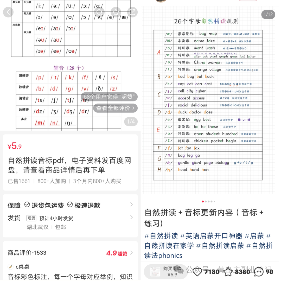Click the magnifier icon on the phonics image
Image resolution: width=281 pixels, height=281 pixels.
(x=99, y=12)
